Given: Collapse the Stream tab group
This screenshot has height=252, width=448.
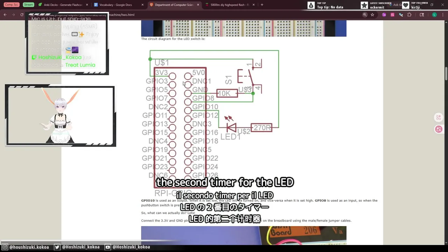Looking at the screenshot, I should (x=28, y=5).
